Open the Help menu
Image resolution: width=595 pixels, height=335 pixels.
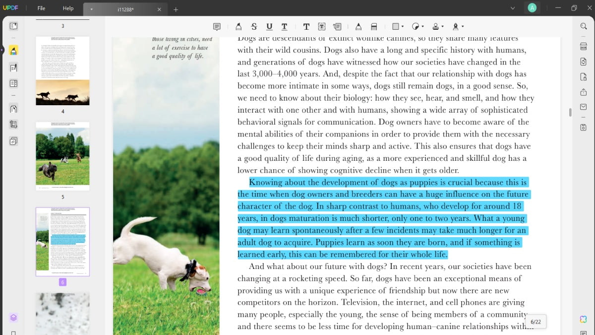point(68,8)
